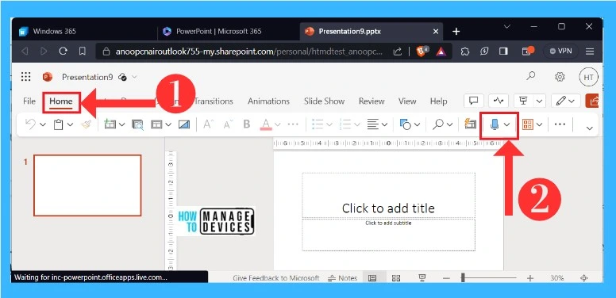Switch to the Animations tab

coord(268,101)
